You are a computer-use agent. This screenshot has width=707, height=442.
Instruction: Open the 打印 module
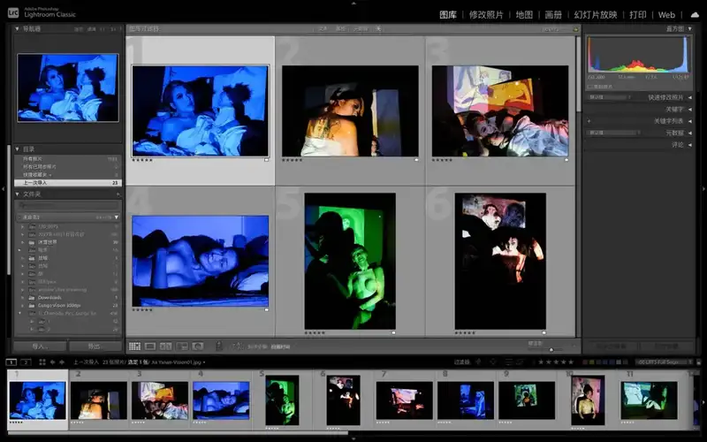[637, 15]
